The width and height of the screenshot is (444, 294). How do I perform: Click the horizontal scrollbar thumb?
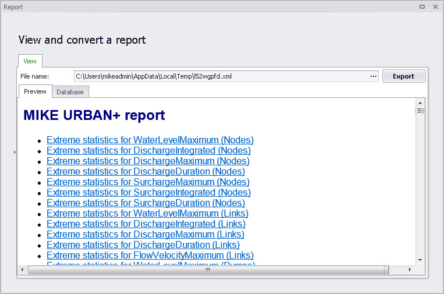click(x=208, y=270)
